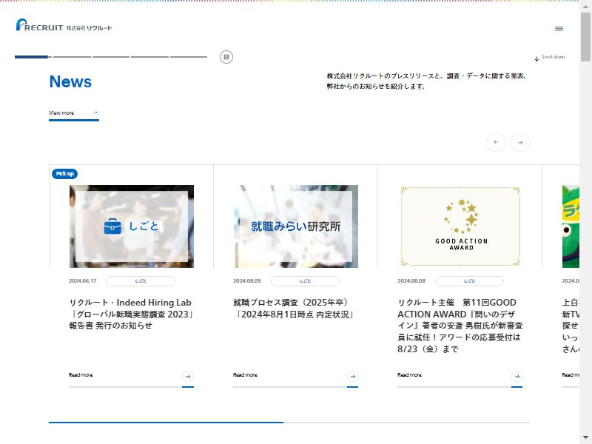Viewport: 592px width, 444px height.
Task: Click the Scroll down arrow link
Action: pyautogui.click(x=550, y=58)
